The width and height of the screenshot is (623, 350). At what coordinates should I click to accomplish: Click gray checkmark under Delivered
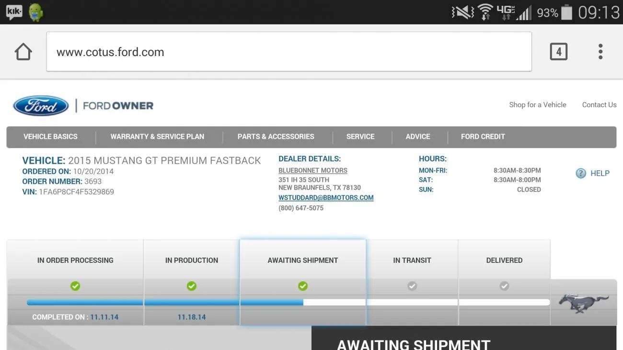click(x=504, y=286)
